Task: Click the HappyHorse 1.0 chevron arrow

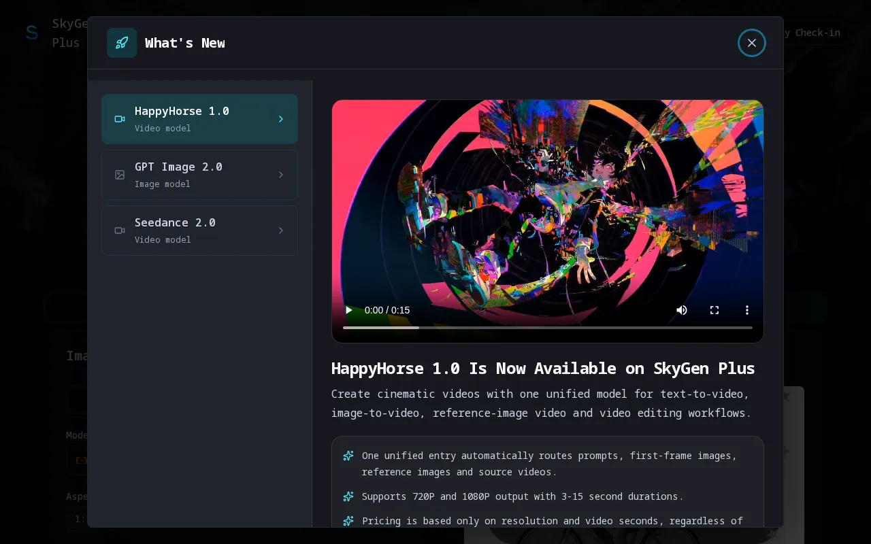Action: 281,119
